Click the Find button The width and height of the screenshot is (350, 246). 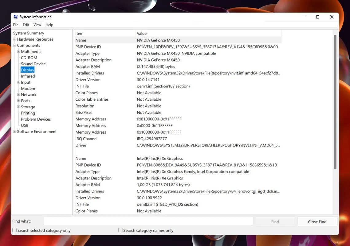point(275,222)
